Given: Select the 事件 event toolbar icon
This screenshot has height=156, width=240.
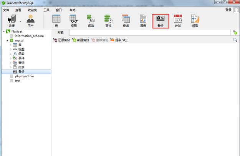Looking at the screenshot, I should pos(108,21).
